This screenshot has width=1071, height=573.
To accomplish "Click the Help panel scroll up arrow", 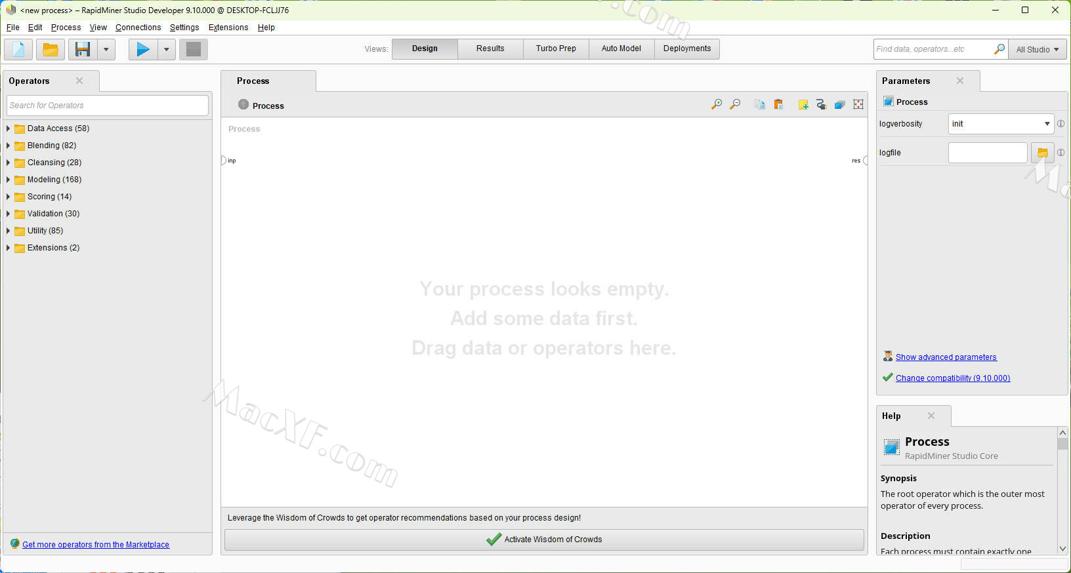I will 1062,433.
